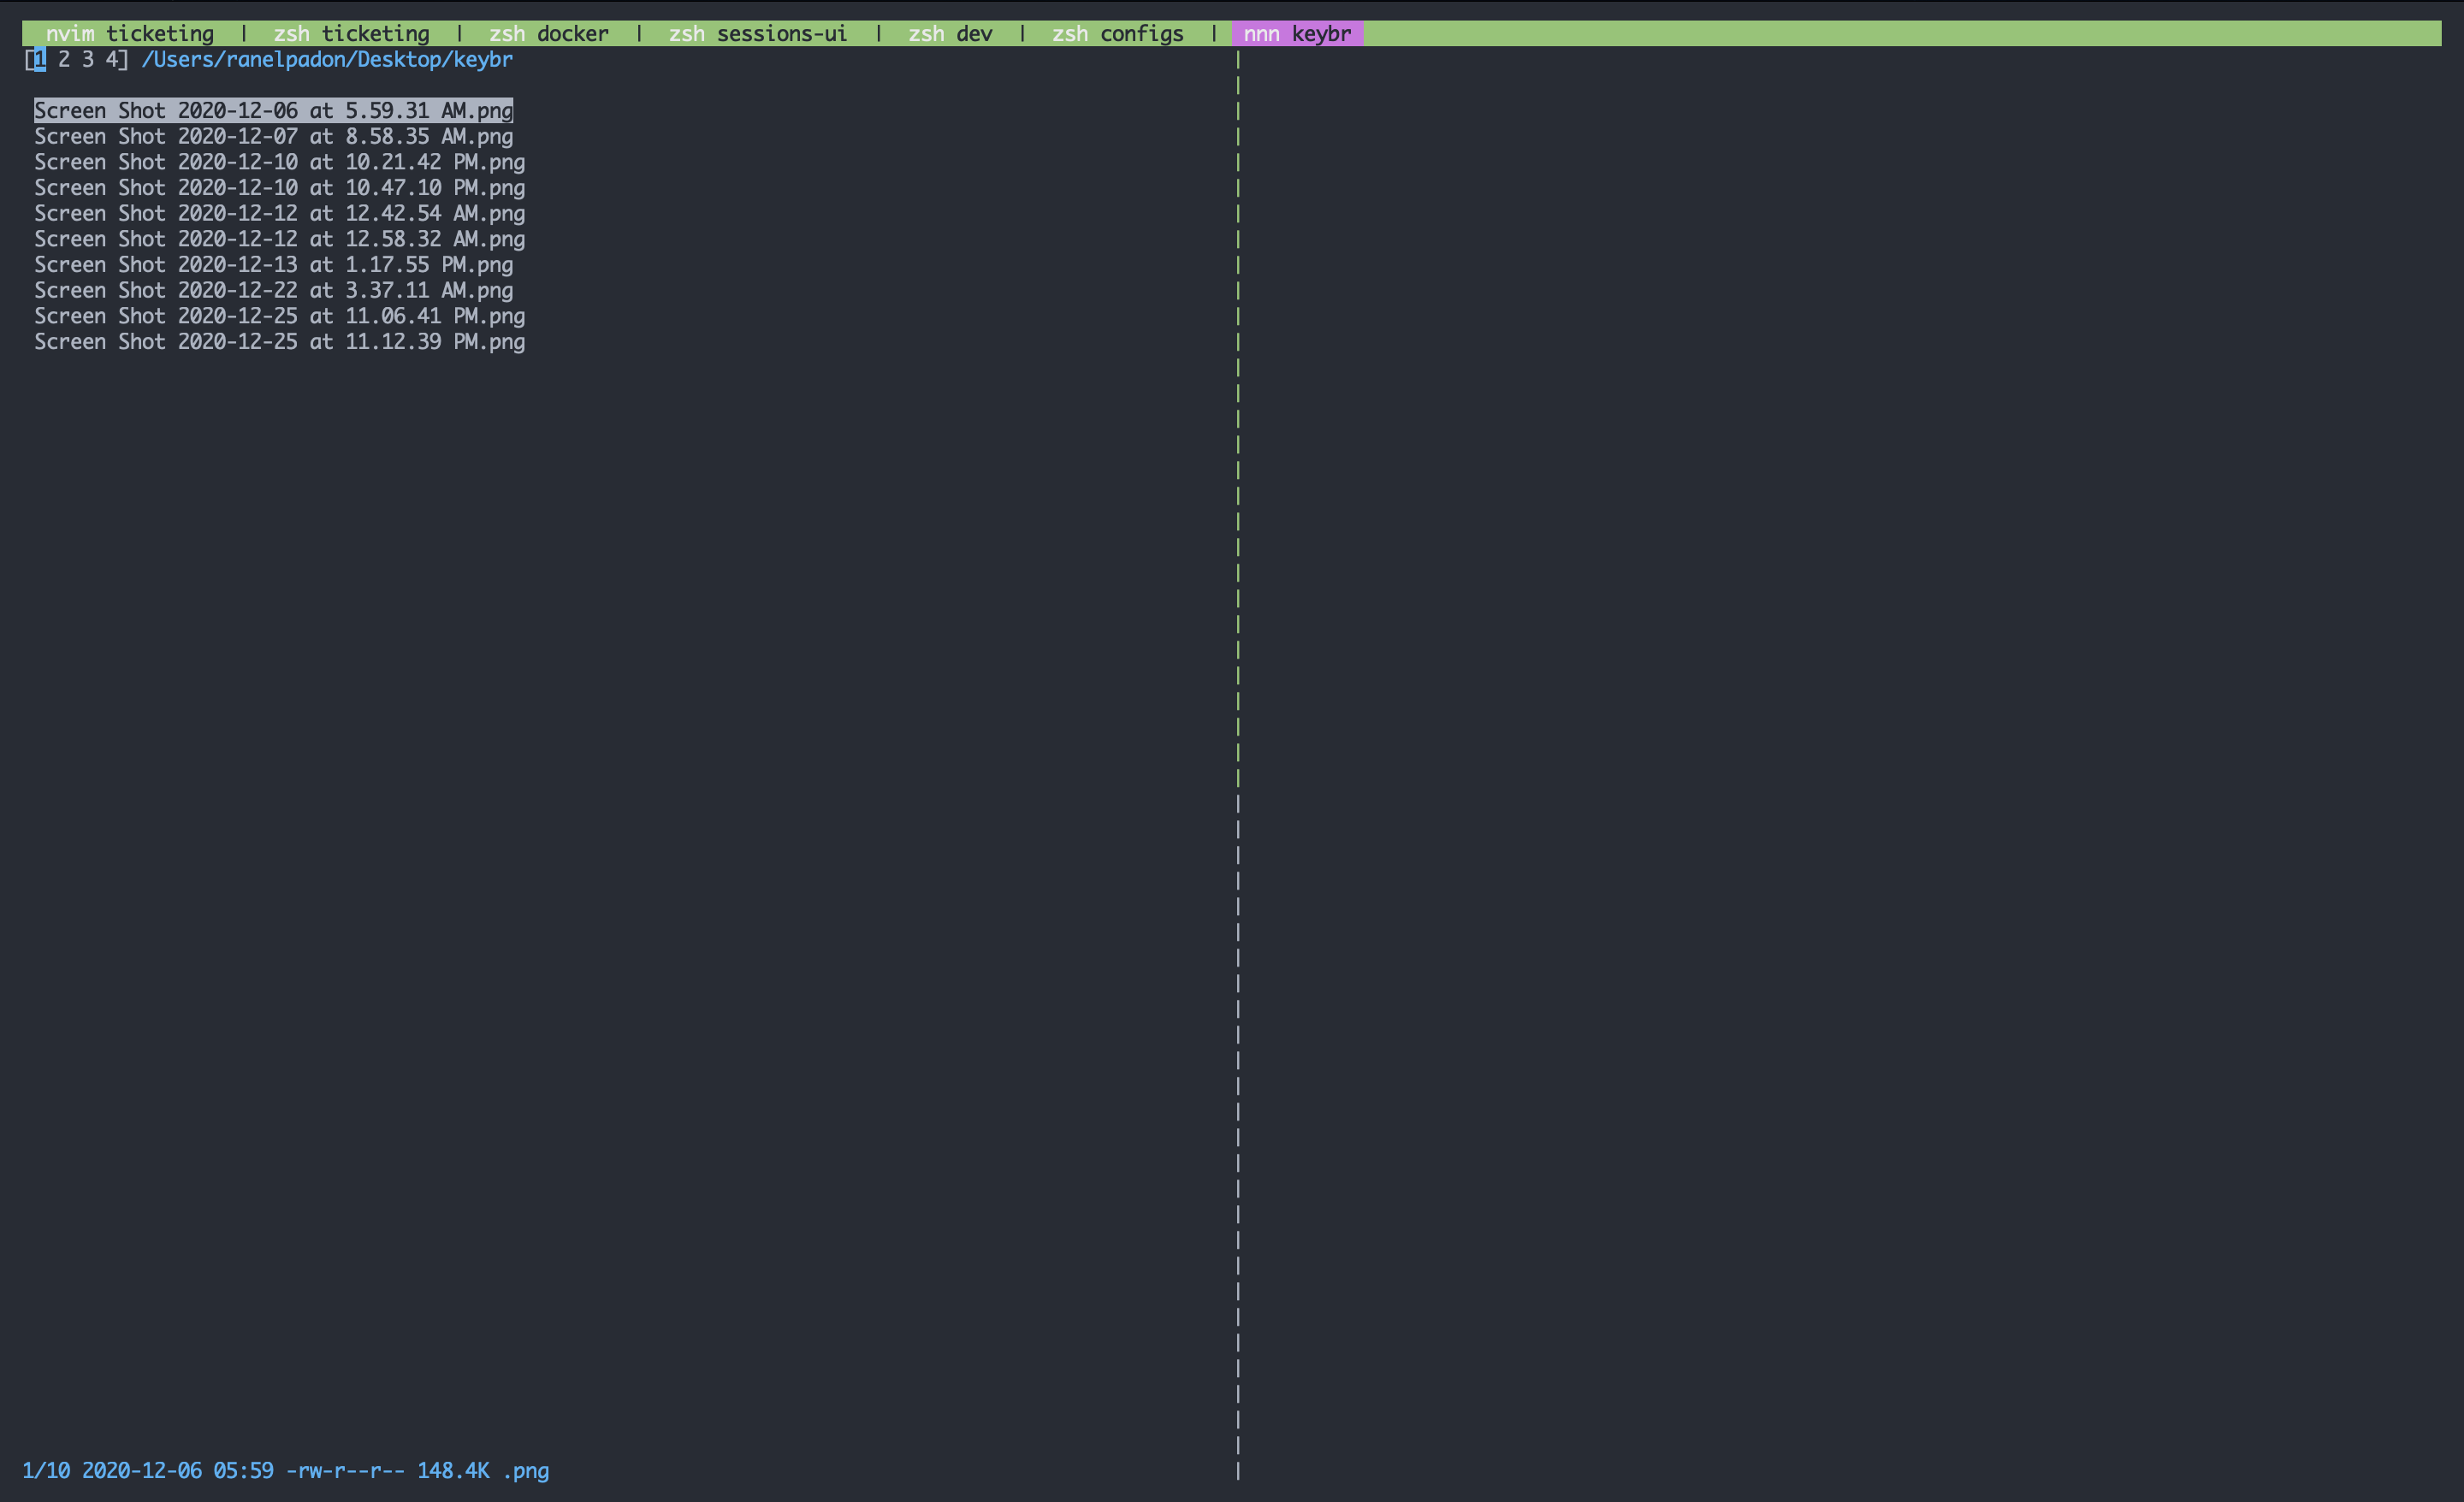The image size is (2464, 1502).
Task: Click the /Users/ranelpadon/Desktop/keybr path breadcrumb
Action: coord(327,60)
